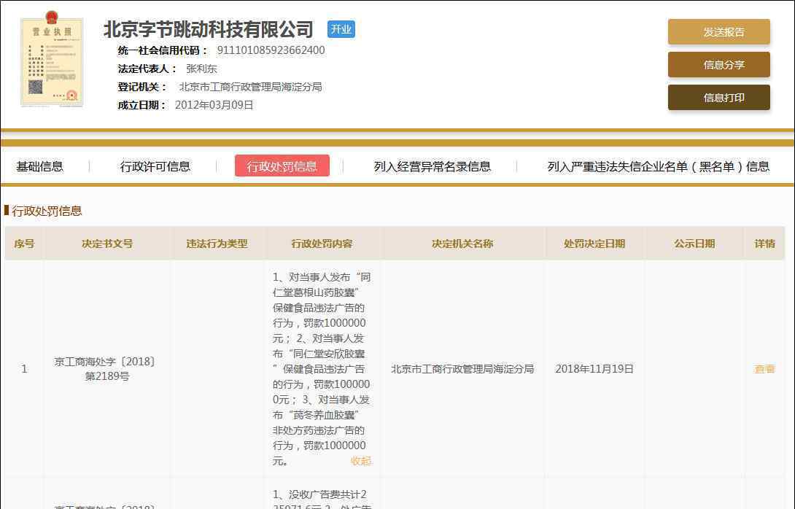
Task: Switch to the 基础信息 tab
Action: pos(39,166)
